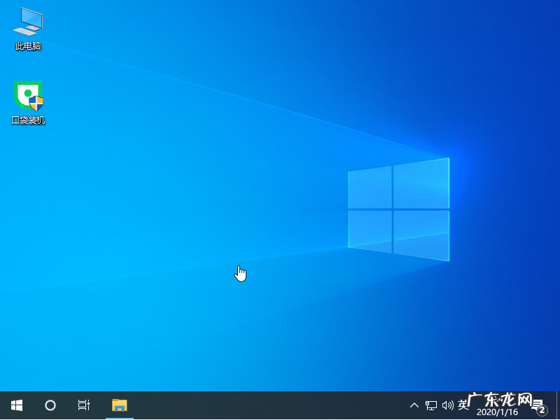Switch the 英 input method to Chinese
The image size is (560, 420).
coord(463,405)
